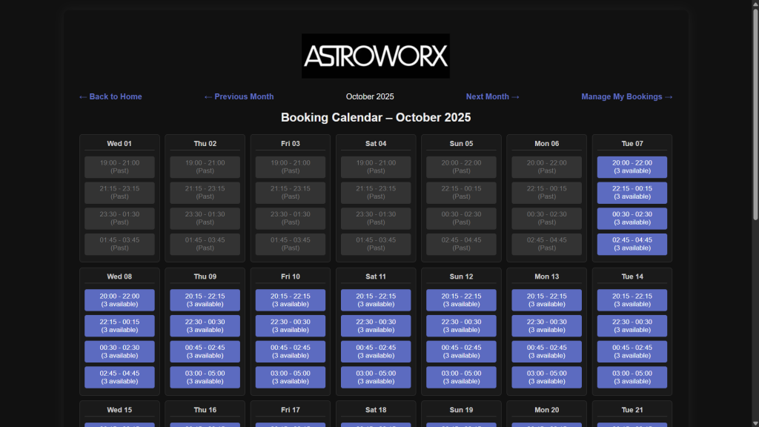Navigate to Next Month
759x427 pixels.
coord(493,96)
